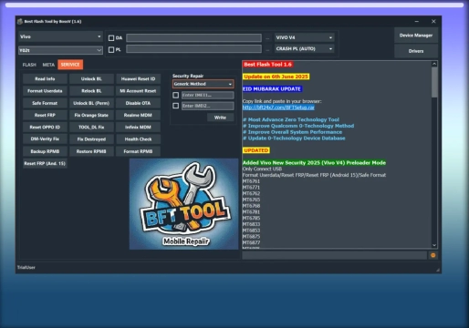The width and height of the screenshot is (469, 328).
Task: Click the app icon in title bar
Action: pos(20,22)
